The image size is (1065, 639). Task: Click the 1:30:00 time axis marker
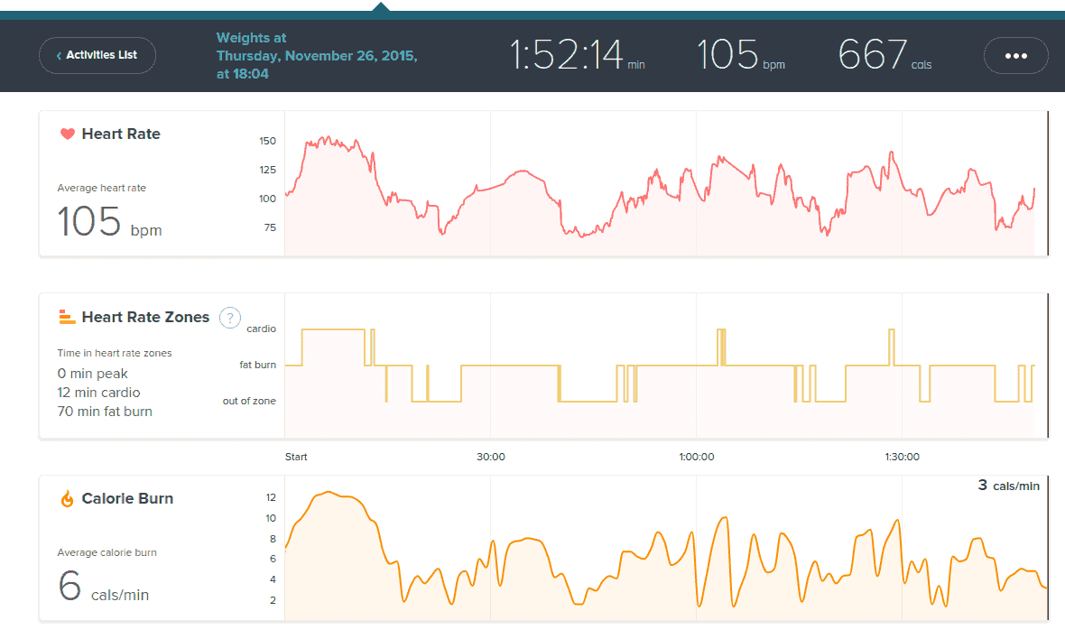tap(902, 457)
